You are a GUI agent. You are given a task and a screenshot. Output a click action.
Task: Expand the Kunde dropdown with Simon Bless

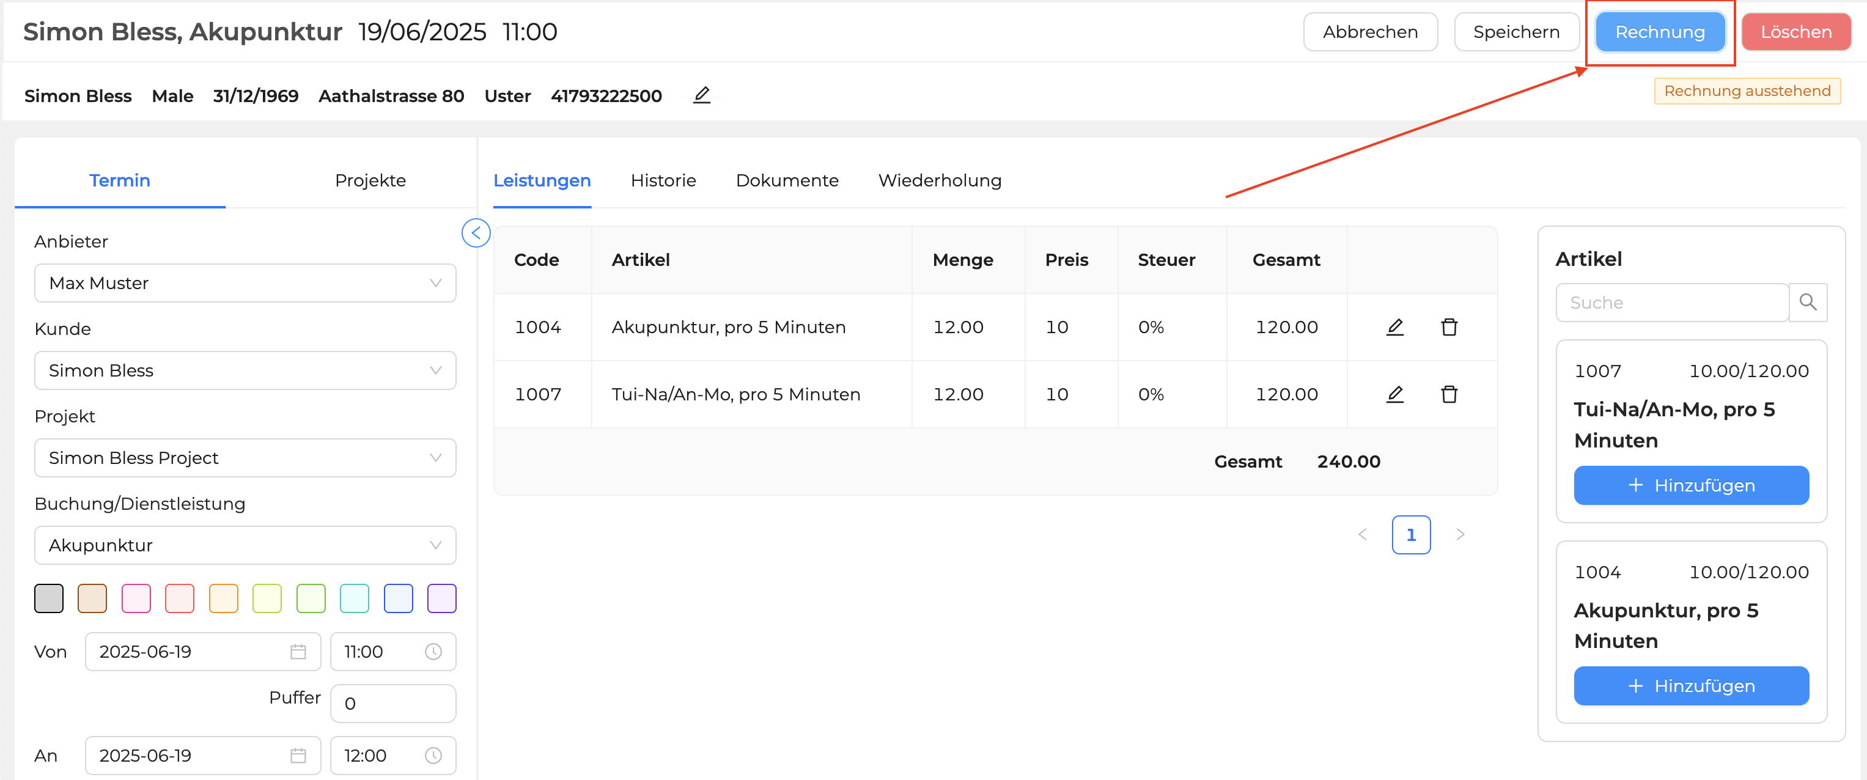click(245, 370)
